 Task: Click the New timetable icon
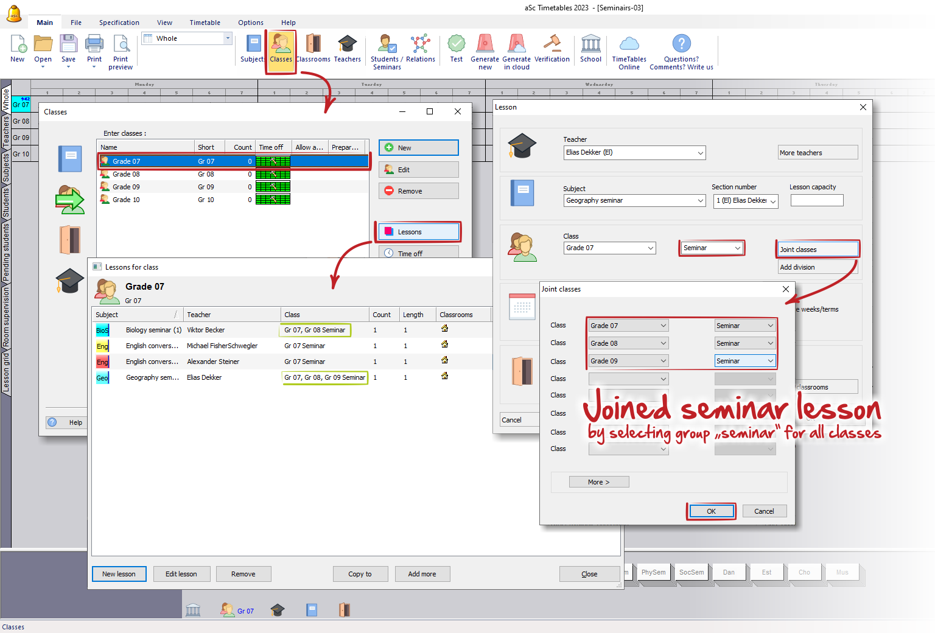coord(18,49)
